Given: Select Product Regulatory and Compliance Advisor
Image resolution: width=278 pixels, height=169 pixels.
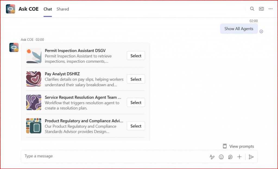Looking at the screenshot, I should (136, 126).
